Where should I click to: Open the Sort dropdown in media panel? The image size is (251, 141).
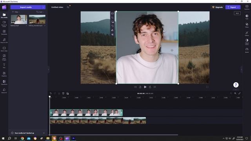point(40,12)
